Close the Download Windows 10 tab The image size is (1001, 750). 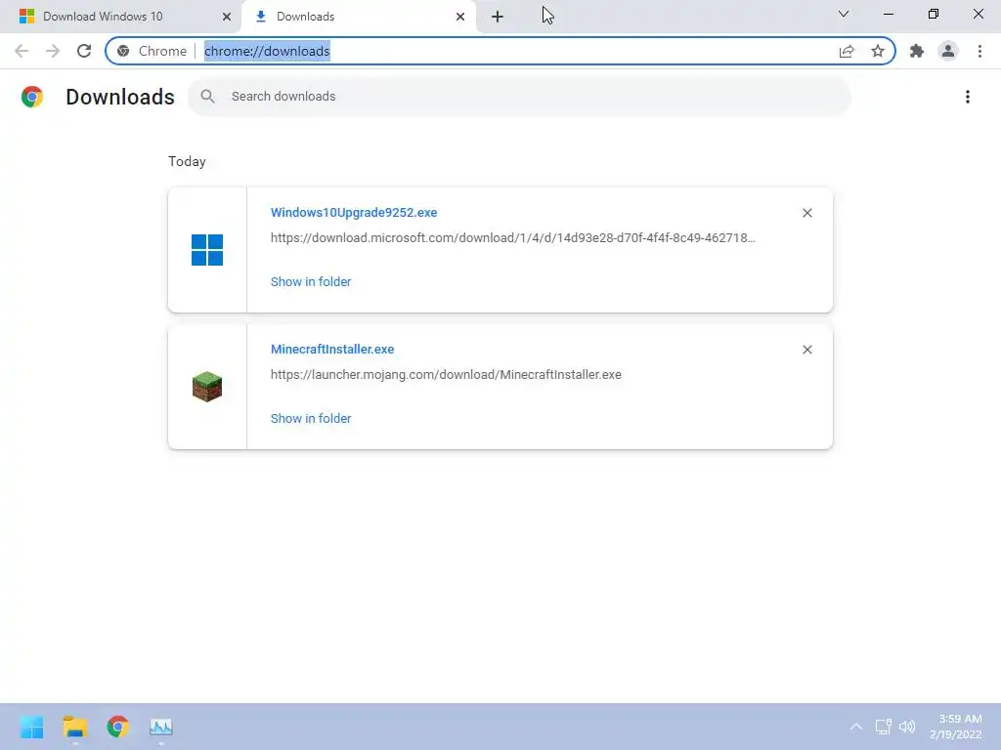click(x=226, y=17)
